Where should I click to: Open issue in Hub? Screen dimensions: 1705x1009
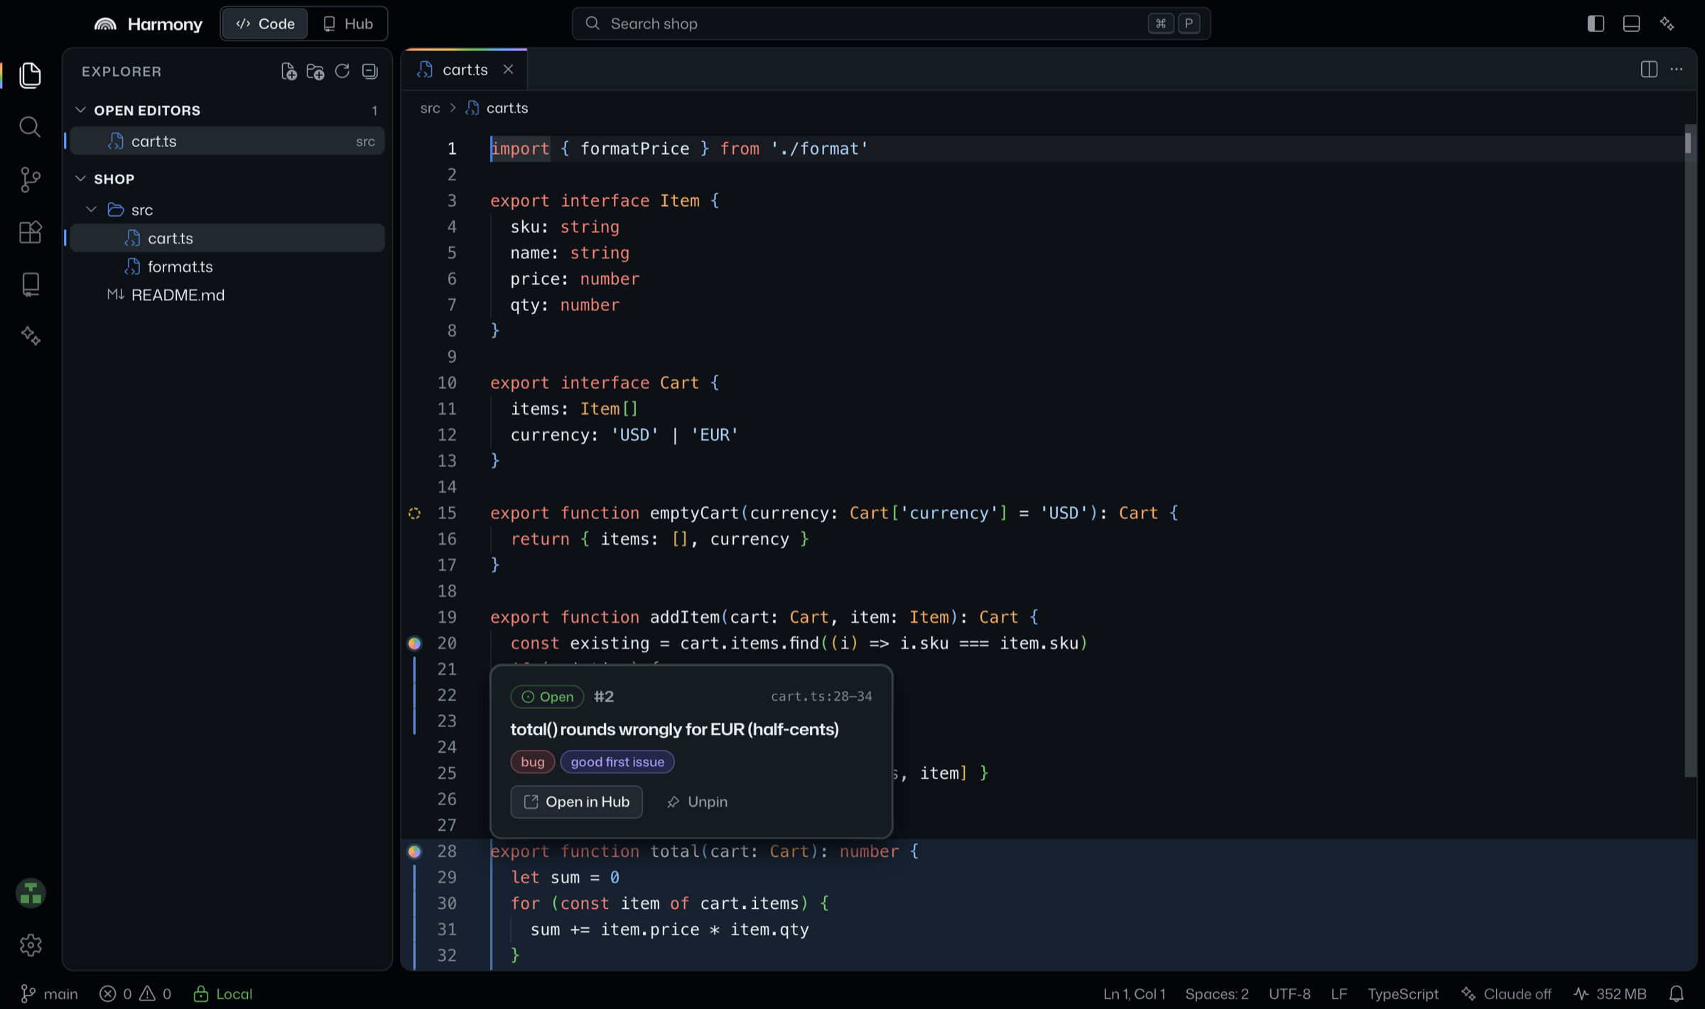click(576, 802)
